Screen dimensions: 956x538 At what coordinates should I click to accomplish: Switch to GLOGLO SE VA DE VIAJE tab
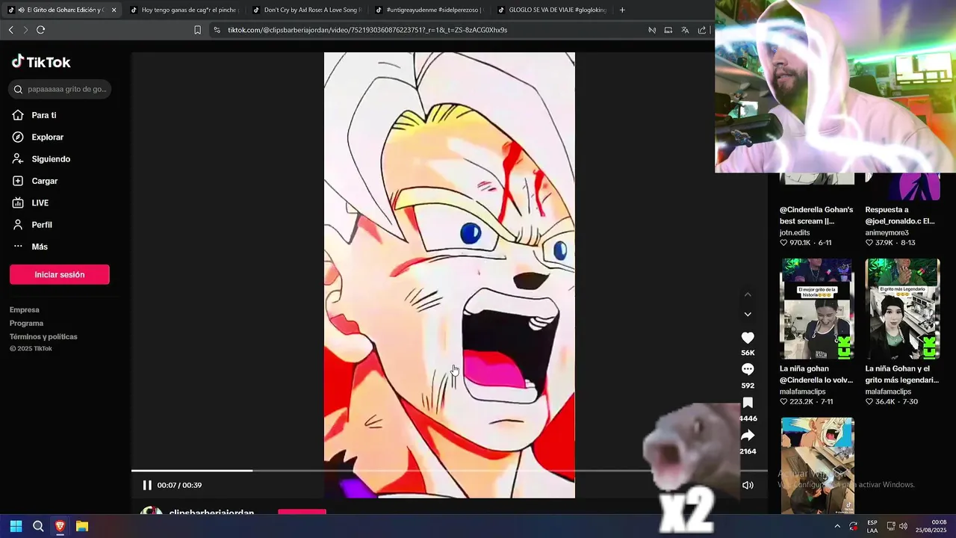click(x=551, y=10)
